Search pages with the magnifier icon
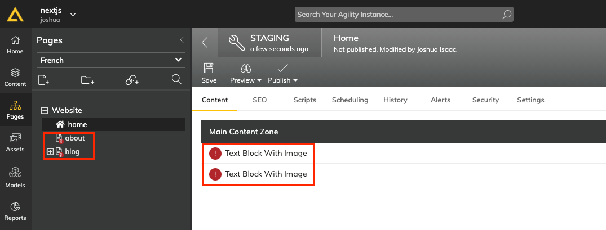The height and width of the screenshot is (230, 606). (x=176, y=79)
